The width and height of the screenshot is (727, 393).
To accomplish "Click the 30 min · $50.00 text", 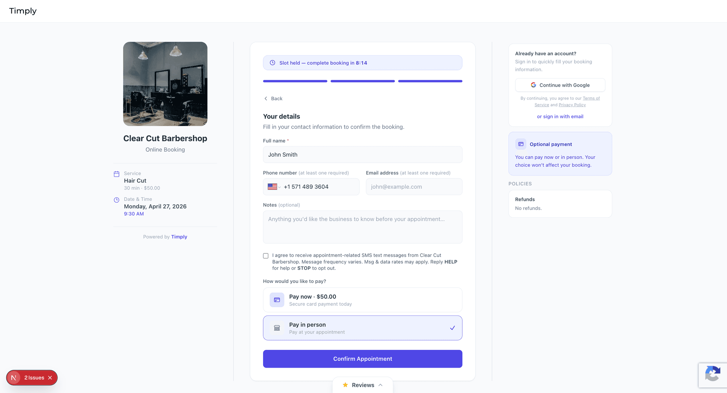I will click(x=142, y=188).
